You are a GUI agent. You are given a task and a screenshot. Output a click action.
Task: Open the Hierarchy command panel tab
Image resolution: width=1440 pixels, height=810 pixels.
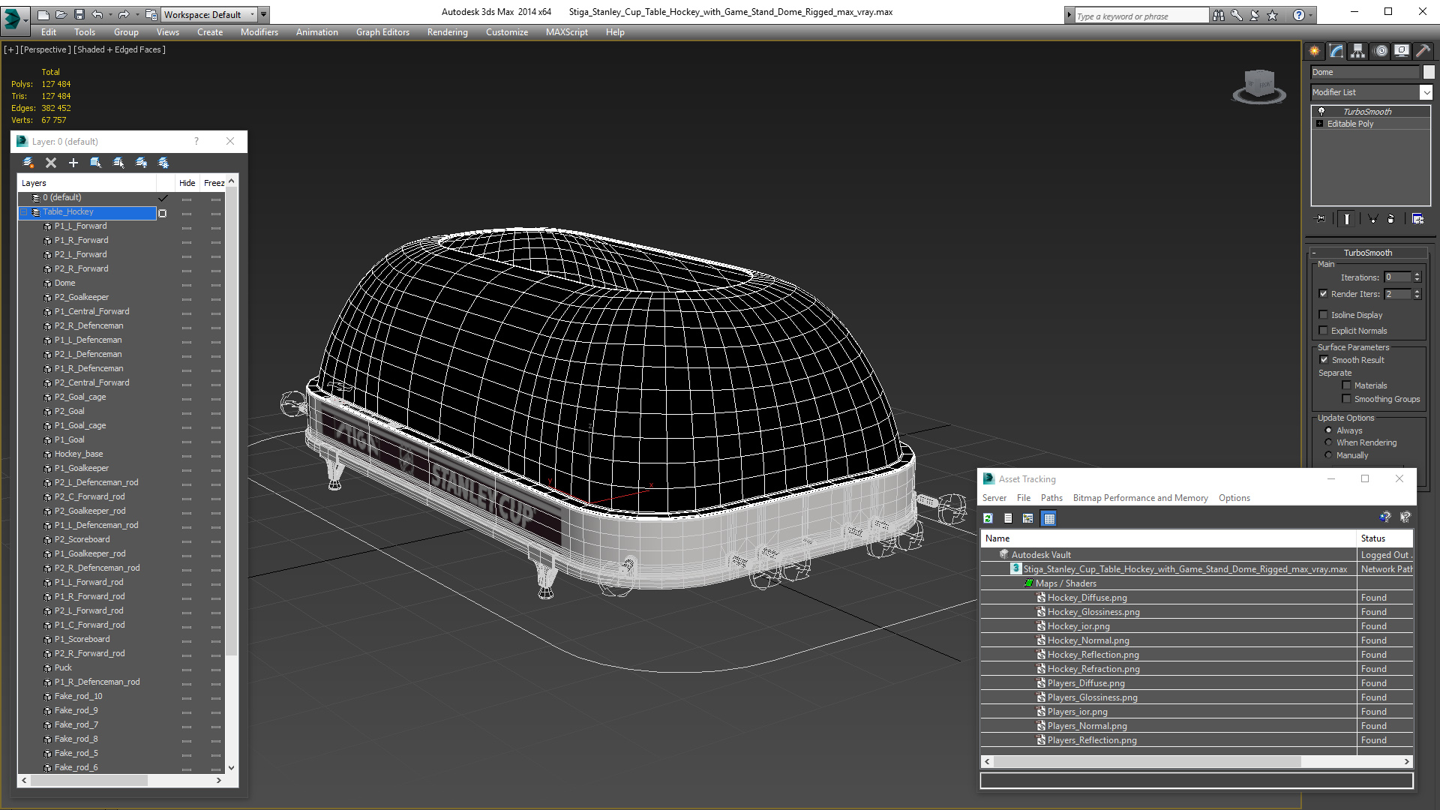point(1358,51)
